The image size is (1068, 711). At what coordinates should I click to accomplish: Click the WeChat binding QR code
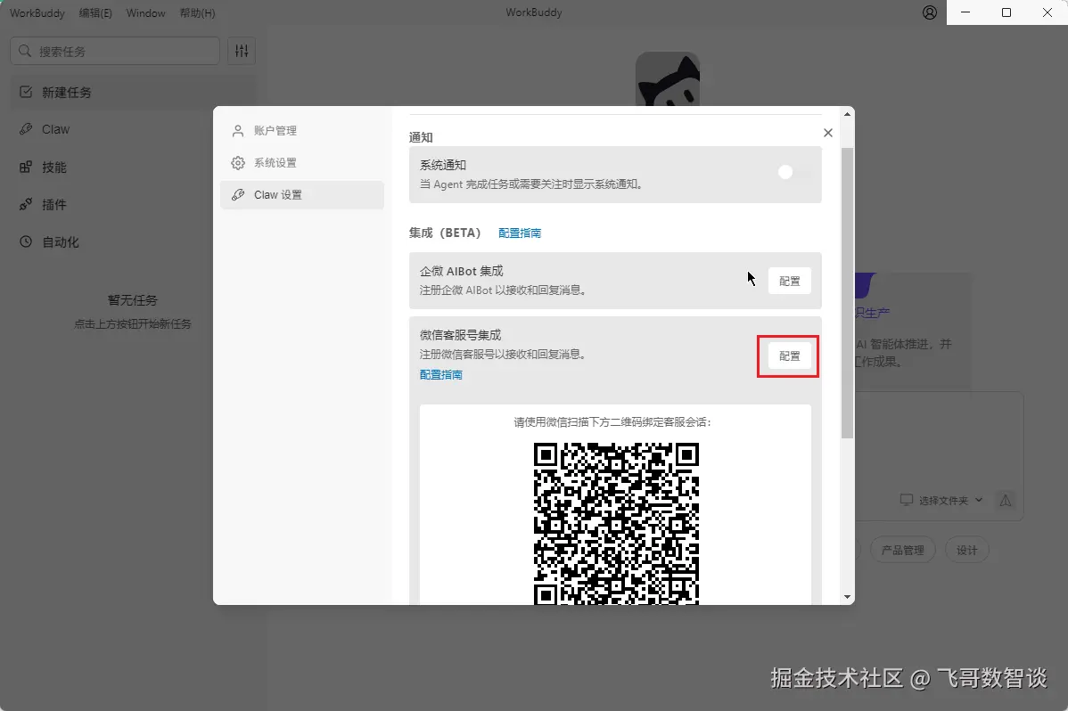[616, 523]
